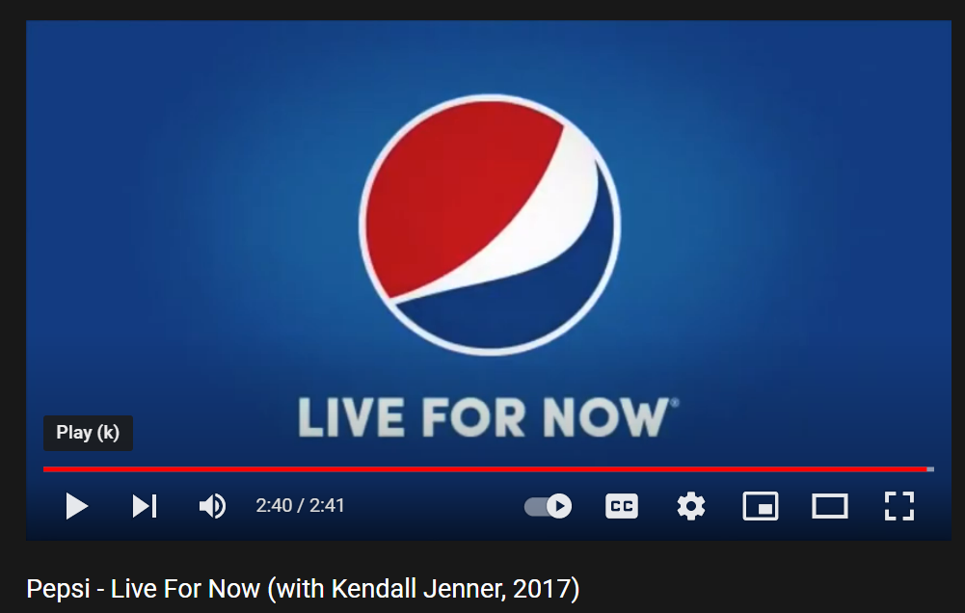965x613 pixels.
Task: Toggle the autoplay switch off
Action: pos(548,506)
